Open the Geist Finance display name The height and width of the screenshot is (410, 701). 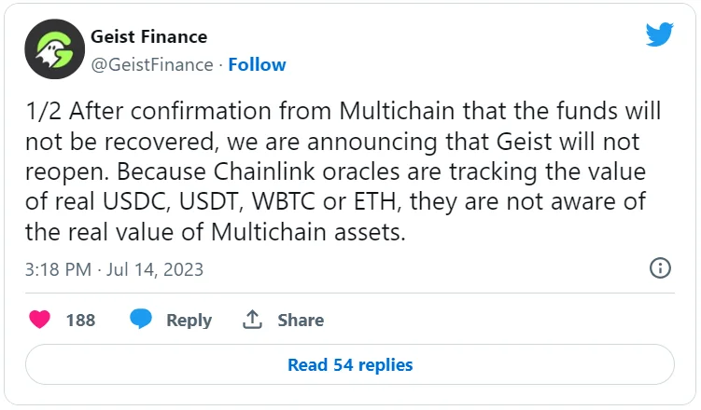[149, 37]
